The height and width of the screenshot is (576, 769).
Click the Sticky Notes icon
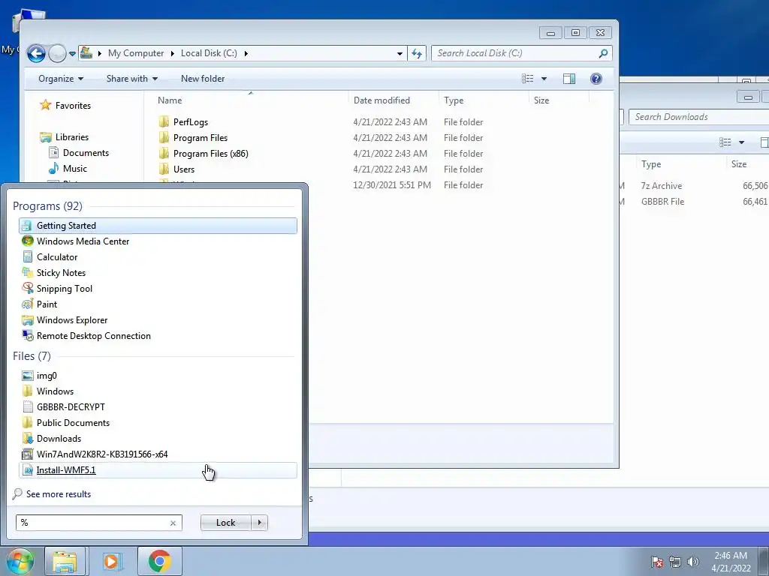pyautogui.click(x=28, y=272)
